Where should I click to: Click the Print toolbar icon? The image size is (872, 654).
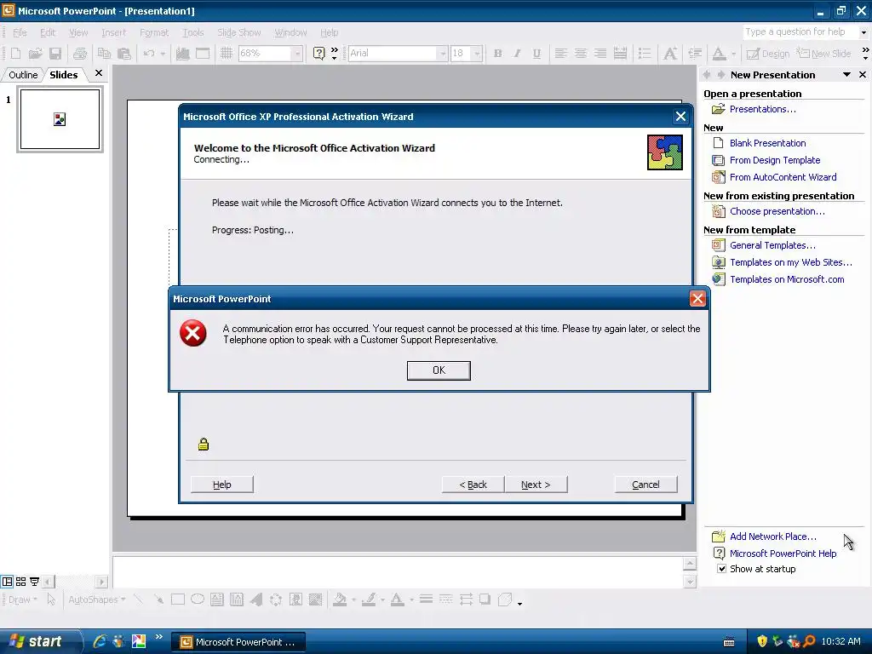point(80,54)
